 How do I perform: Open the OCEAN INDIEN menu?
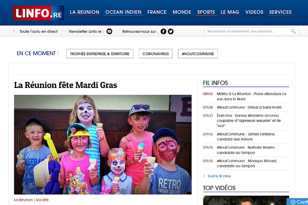pos(123,12)
